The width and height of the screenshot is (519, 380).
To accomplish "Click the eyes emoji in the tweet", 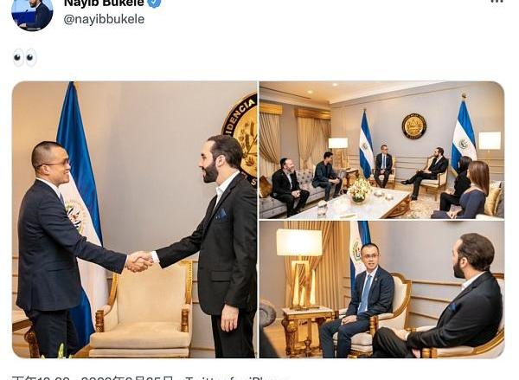I will point(24,58).
